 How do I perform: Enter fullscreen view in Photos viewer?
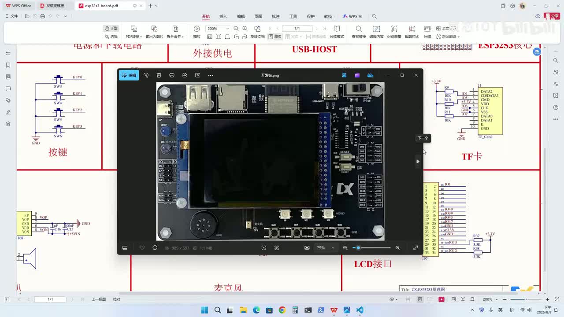416,248
